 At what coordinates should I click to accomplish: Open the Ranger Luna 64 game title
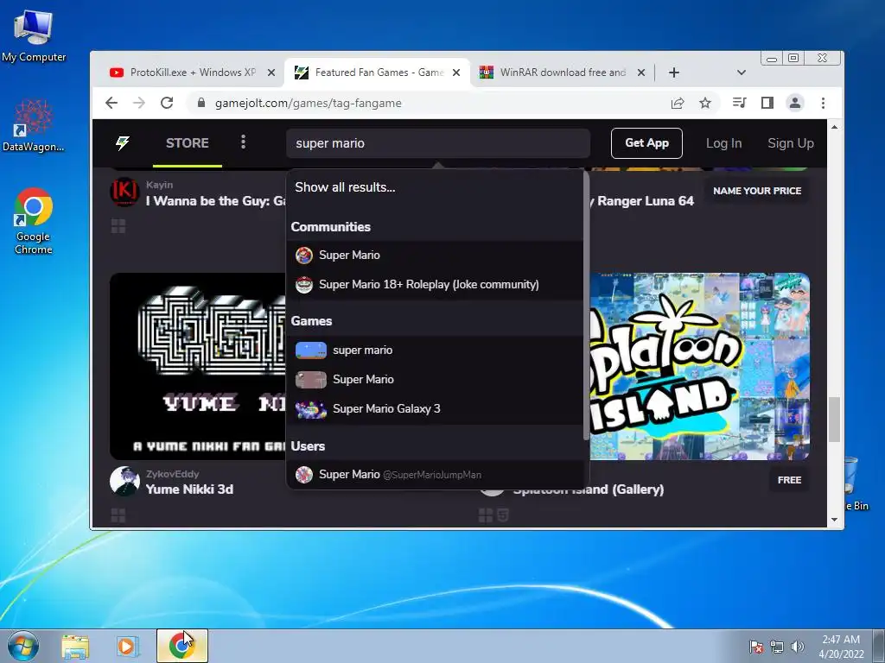(x=642, y=201)
